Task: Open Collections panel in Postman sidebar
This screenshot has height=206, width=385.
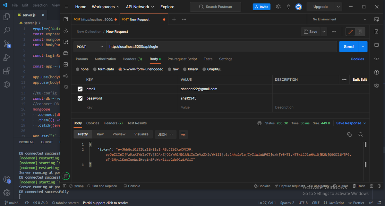Action: [x=66, y=19]
